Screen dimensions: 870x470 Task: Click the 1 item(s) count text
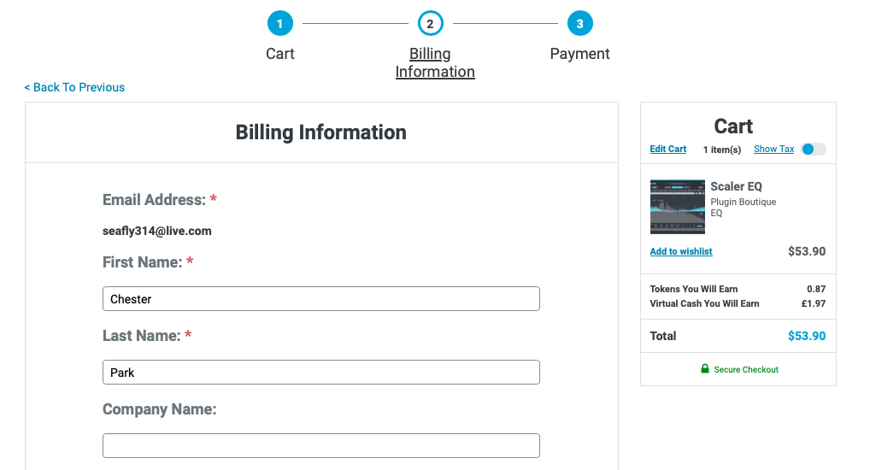[722, 150]
